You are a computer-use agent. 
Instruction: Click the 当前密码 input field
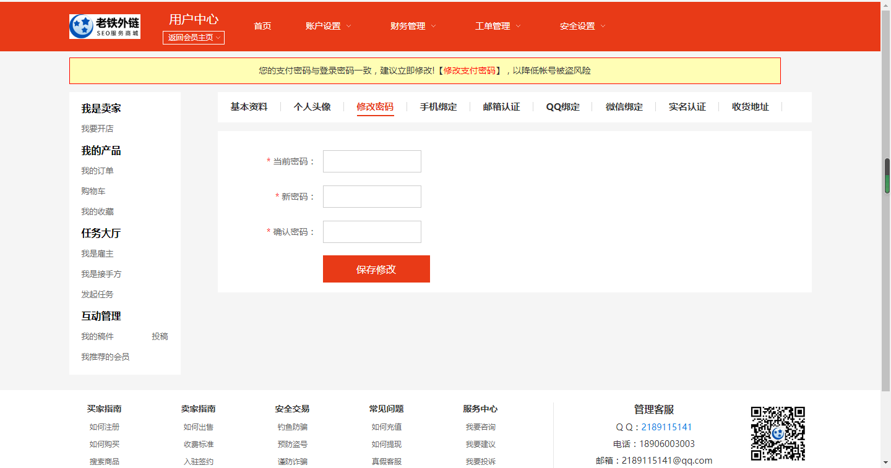(371, 161)
